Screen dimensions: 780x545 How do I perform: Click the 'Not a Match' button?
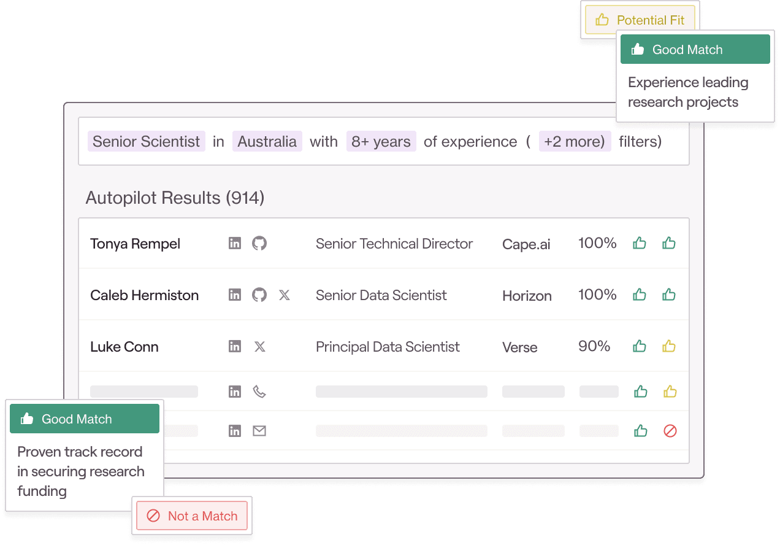192,516
